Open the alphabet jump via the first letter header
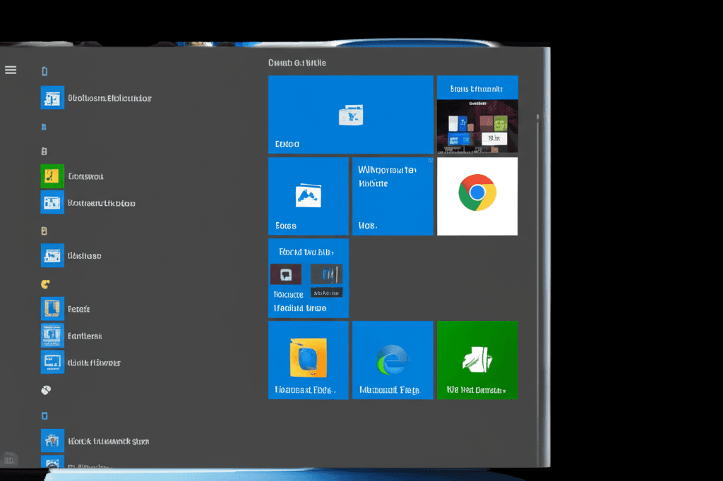 (44, 71)
